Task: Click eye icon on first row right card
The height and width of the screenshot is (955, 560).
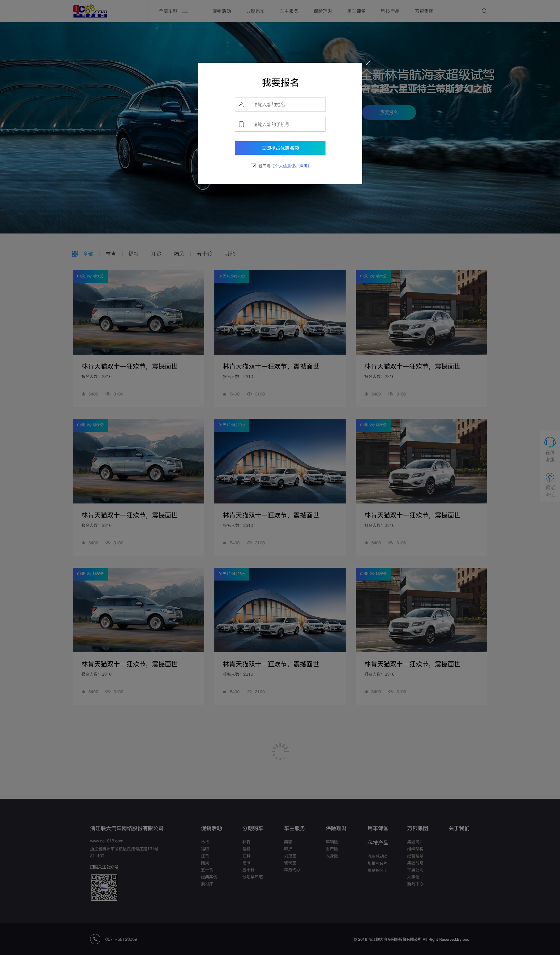Action: (x=391, y=394)
